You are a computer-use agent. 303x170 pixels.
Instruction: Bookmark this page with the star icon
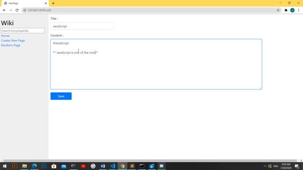coord(278,10)
